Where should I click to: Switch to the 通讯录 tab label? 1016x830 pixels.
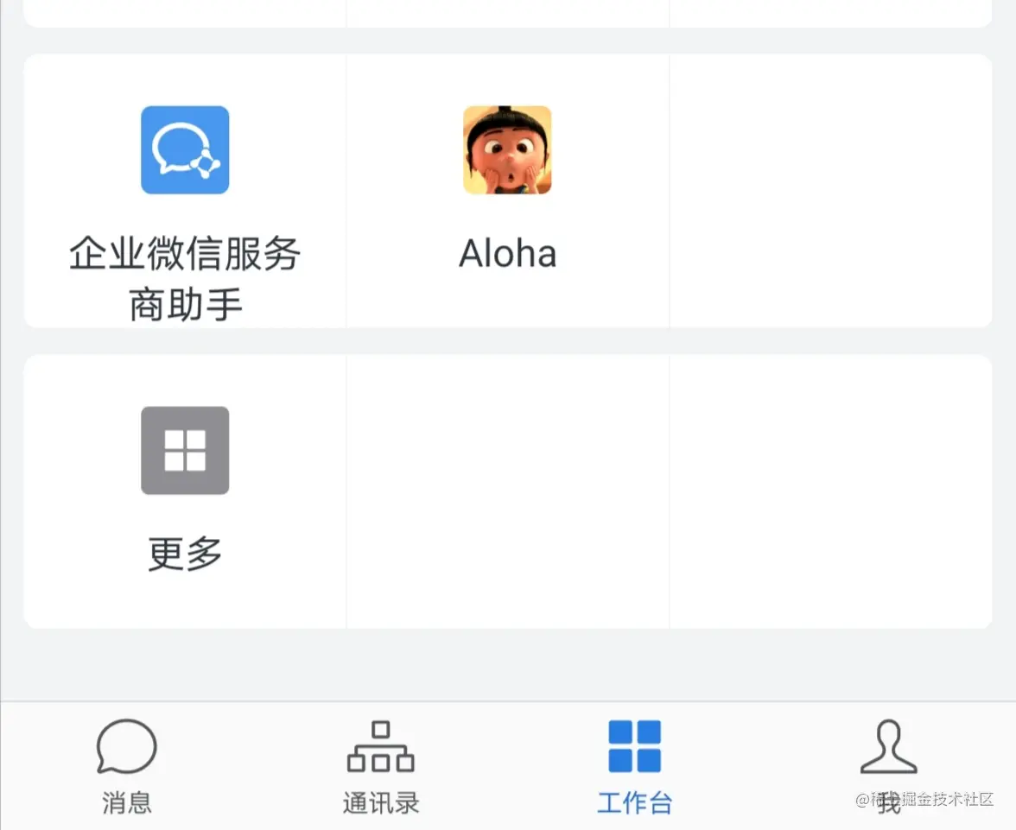pos(381,802)
